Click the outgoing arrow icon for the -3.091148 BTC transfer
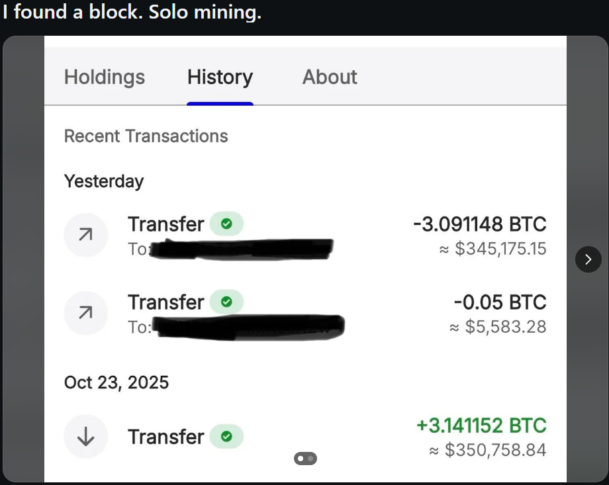 pos(85,235)
